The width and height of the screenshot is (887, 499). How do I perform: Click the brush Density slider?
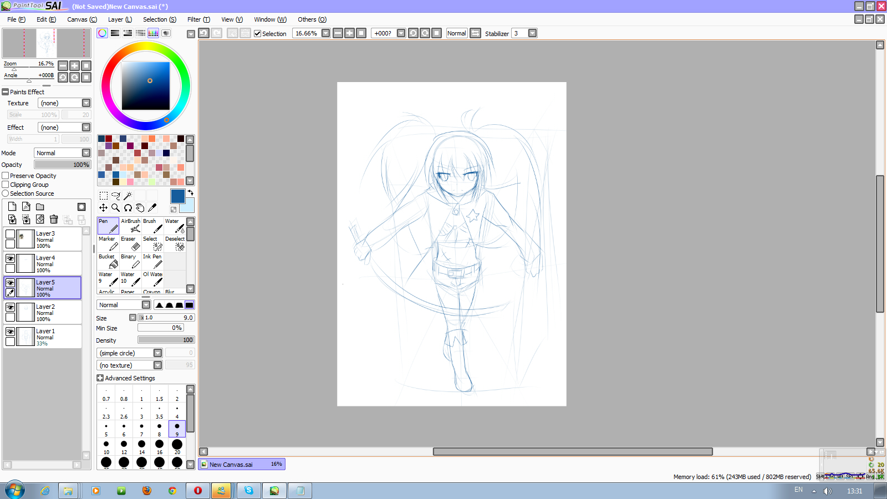pos(166,340)
